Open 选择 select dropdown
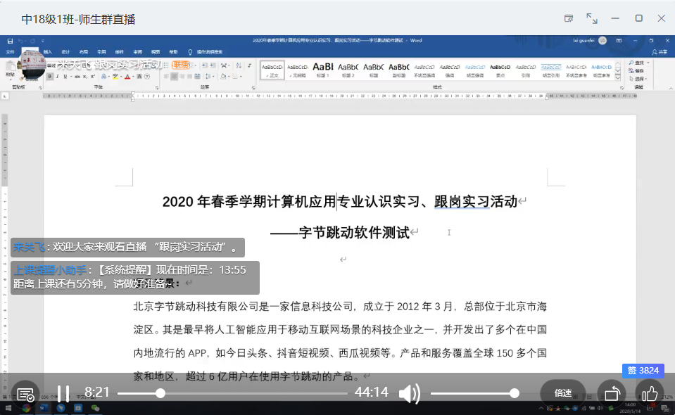 point(639,79)
